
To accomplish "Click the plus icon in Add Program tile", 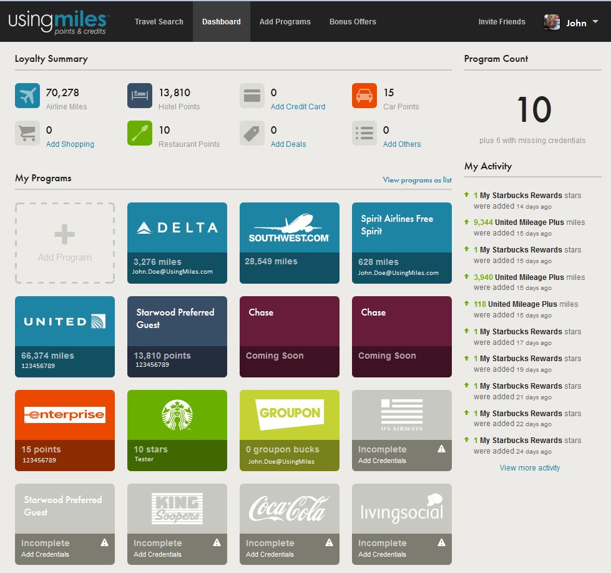I will 65,234.
